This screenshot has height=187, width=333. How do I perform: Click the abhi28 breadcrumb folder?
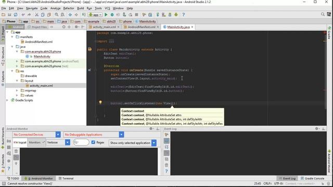pyautogui.click(x=109, y=21)
